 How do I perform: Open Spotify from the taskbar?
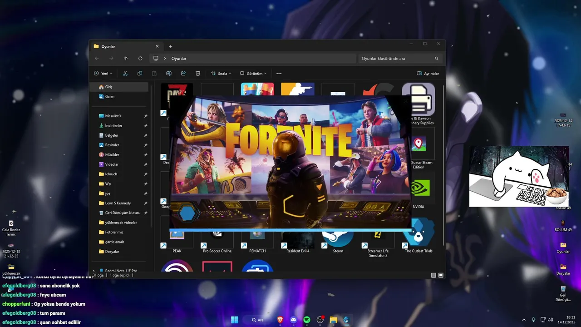307,320
